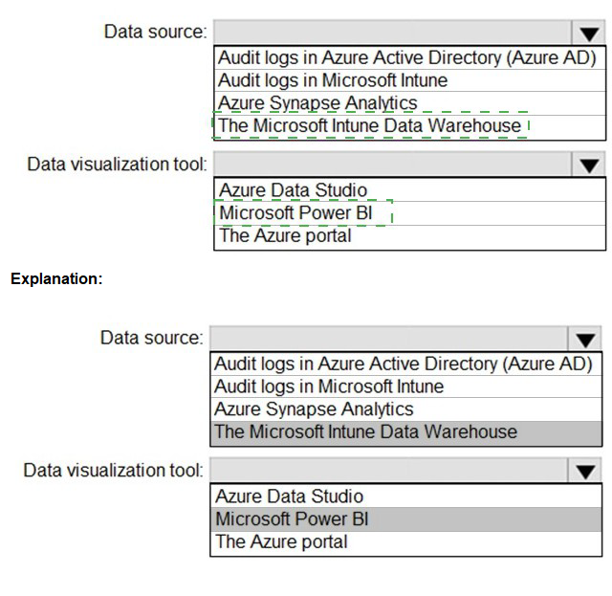The height and width of the screenshot is (596, 612).
Task: Pick The Azure portal in the top list
Action: click(x=410, y=236)
